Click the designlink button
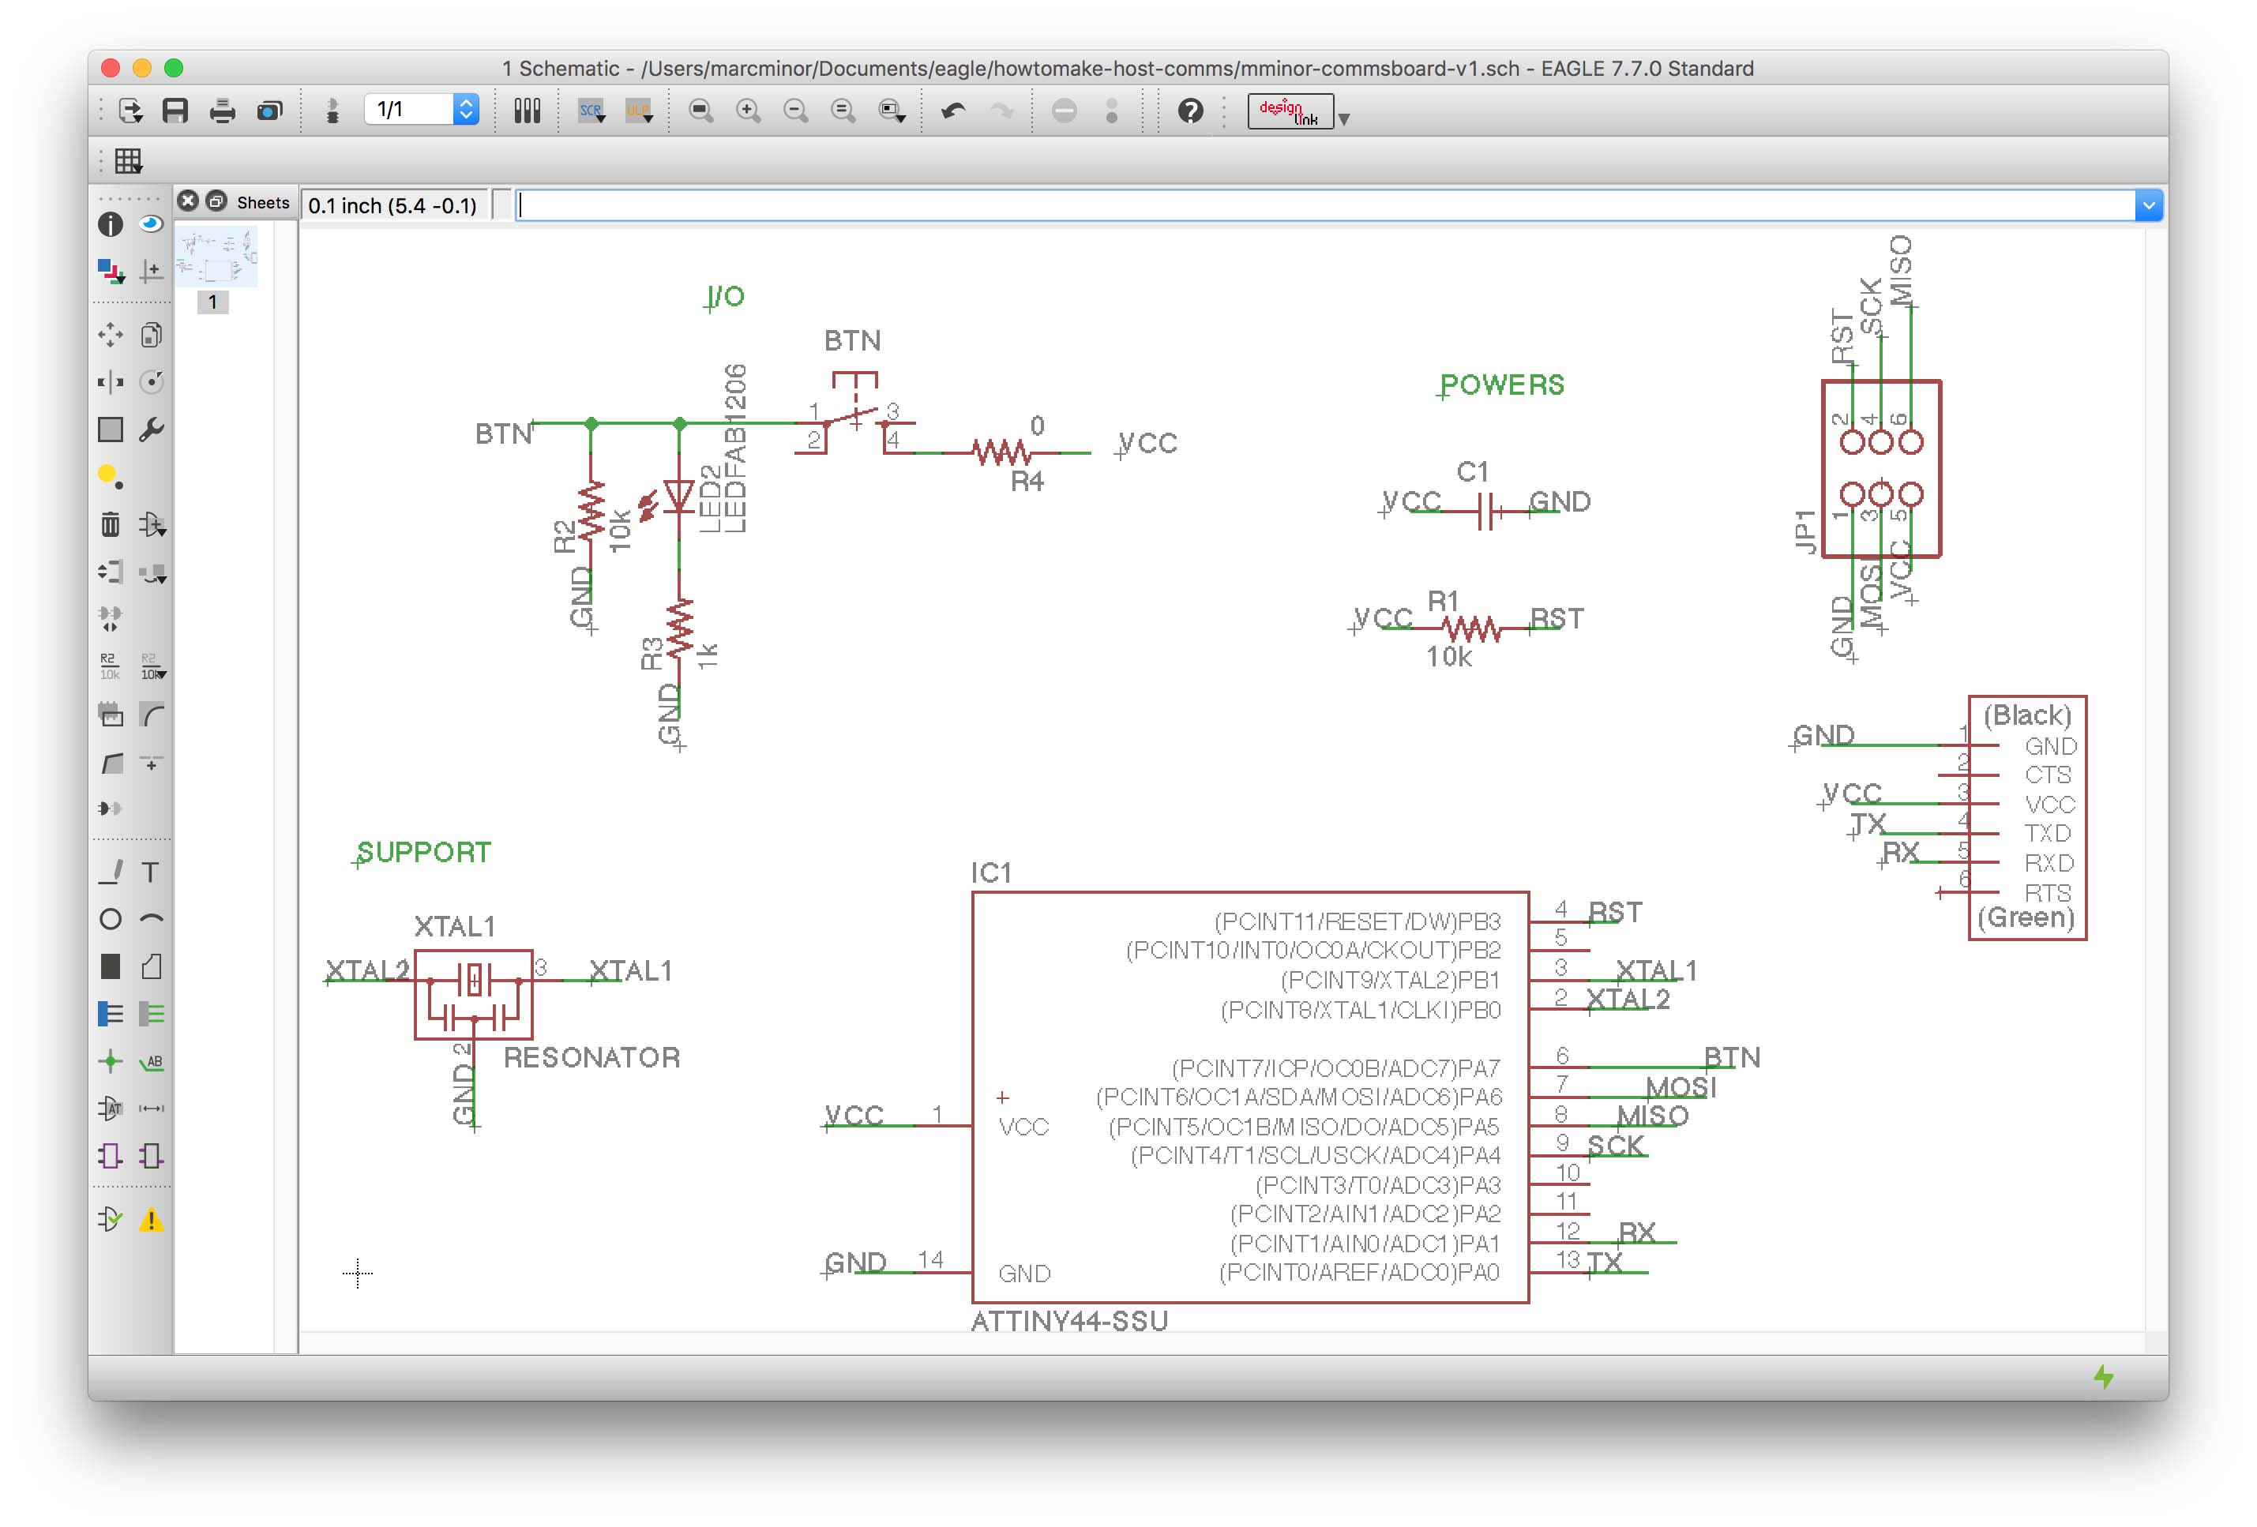The height and width of the screenshot is (1527, 2257). (x=1290, y=111)
